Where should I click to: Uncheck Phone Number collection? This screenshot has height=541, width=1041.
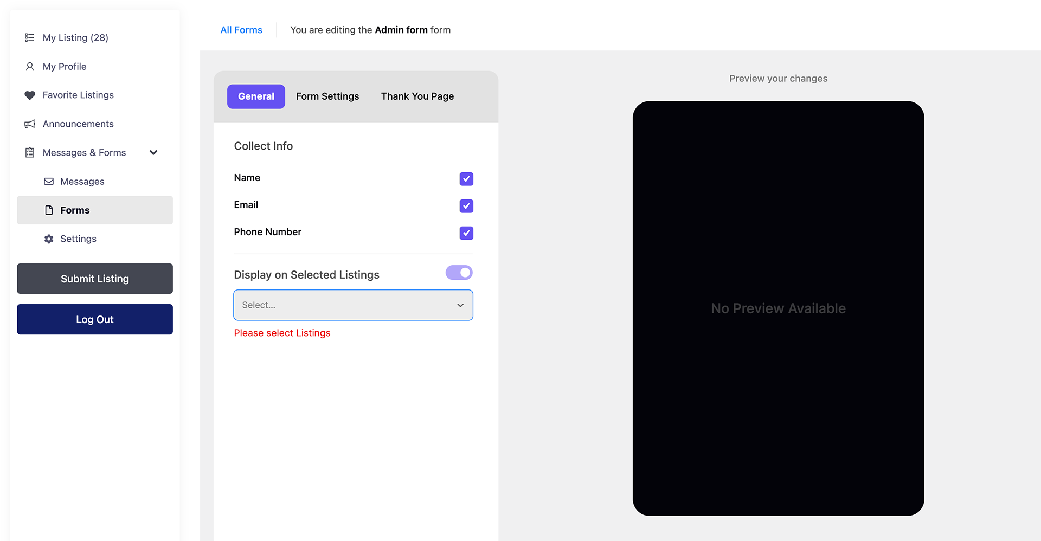point(466,233)
